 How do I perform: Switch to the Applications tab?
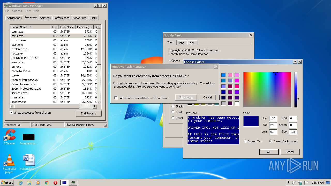click(x=14, y=18)
